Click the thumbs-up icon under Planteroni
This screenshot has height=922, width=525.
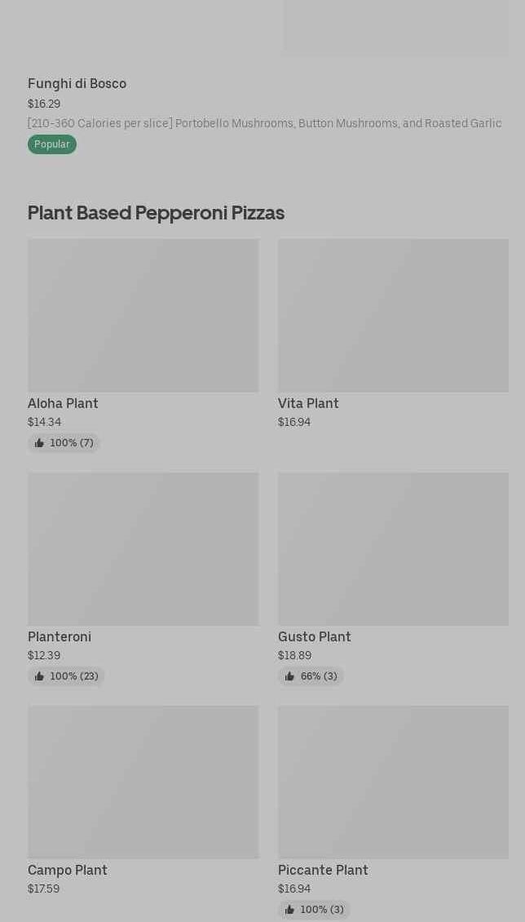pos(39,676)
